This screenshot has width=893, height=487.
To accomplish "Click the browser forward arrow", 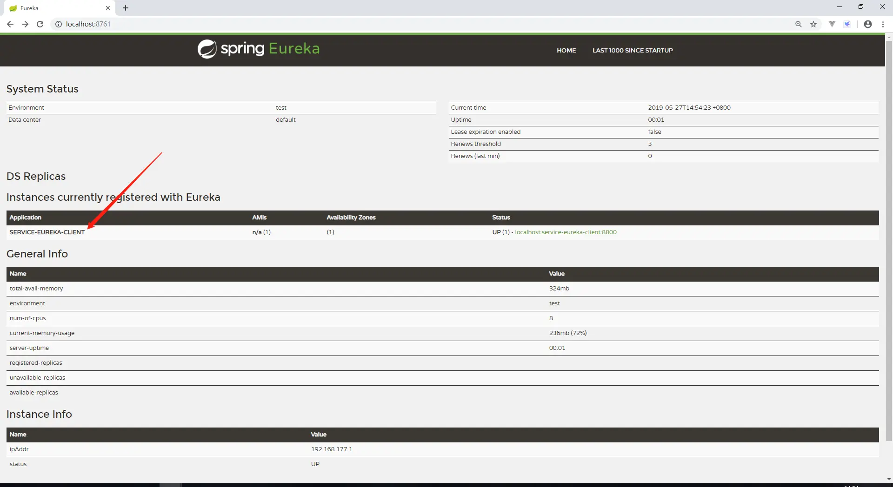I will (x=25, y=24).
